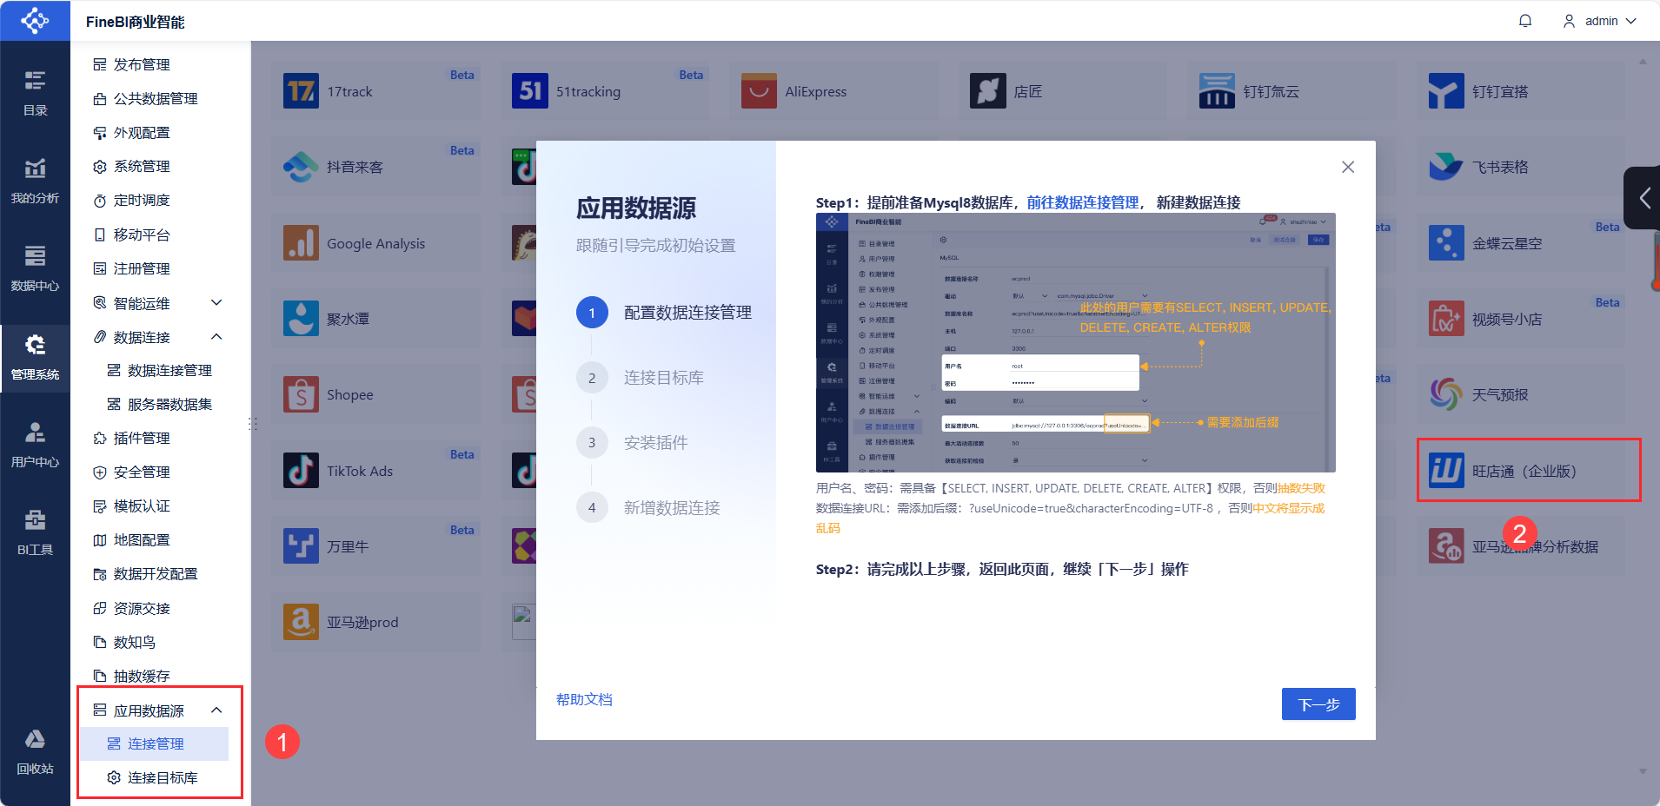Select the 51tracking data source icon
Screen dimensions: 1660x806
(530, 91)
